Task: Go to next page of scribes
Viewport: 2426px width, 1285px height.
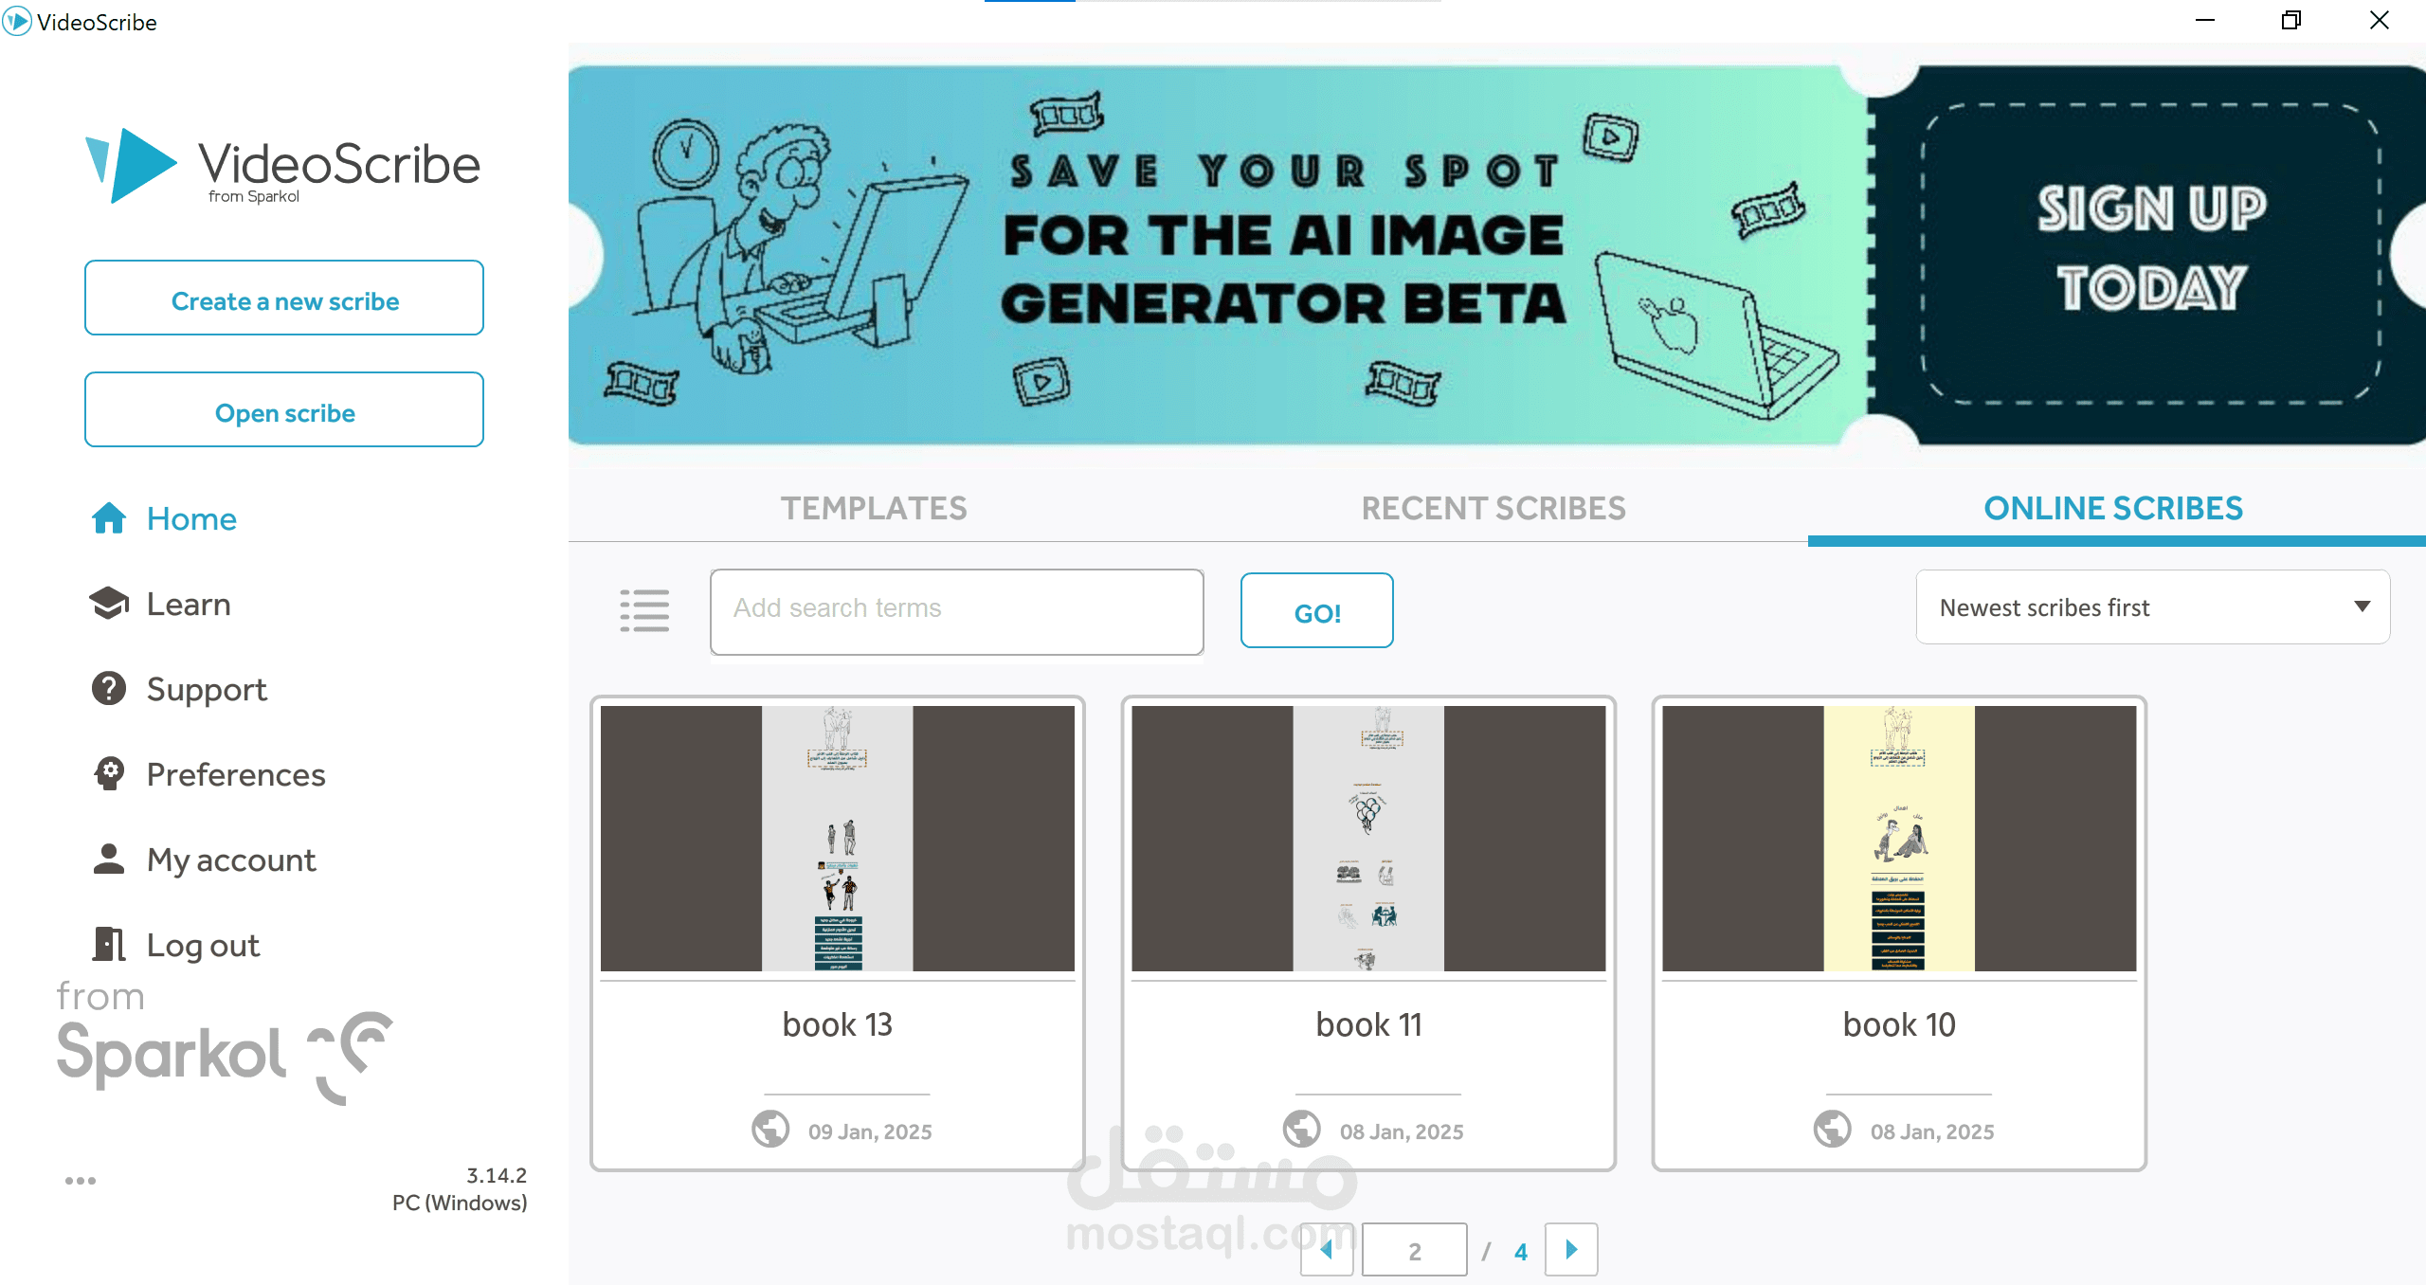Action: click(1571, 1250)
